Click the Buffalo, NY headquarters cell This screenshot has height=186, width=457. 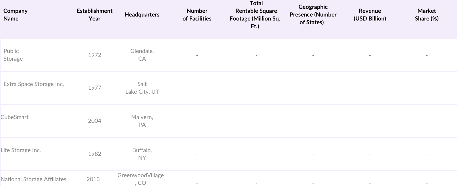coord(142,154)
